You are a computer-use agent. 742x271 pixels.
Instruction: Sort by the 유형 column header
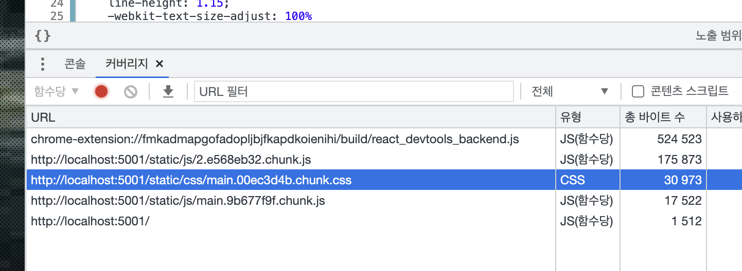coord(588,118)
